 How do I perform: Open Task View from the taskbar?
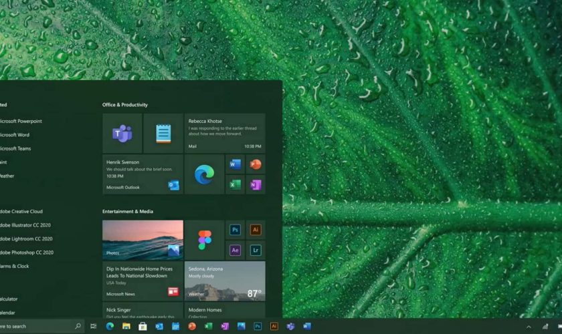pyautogui.click(x=93, y=326)
